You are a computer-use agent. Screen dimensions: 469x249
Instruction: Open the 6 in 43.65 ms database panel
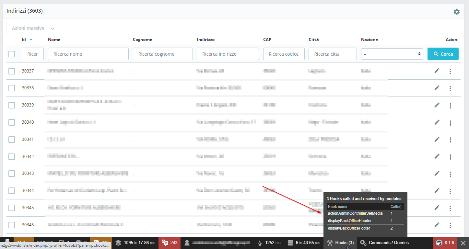pyautogui.click(x=304, y=243)
